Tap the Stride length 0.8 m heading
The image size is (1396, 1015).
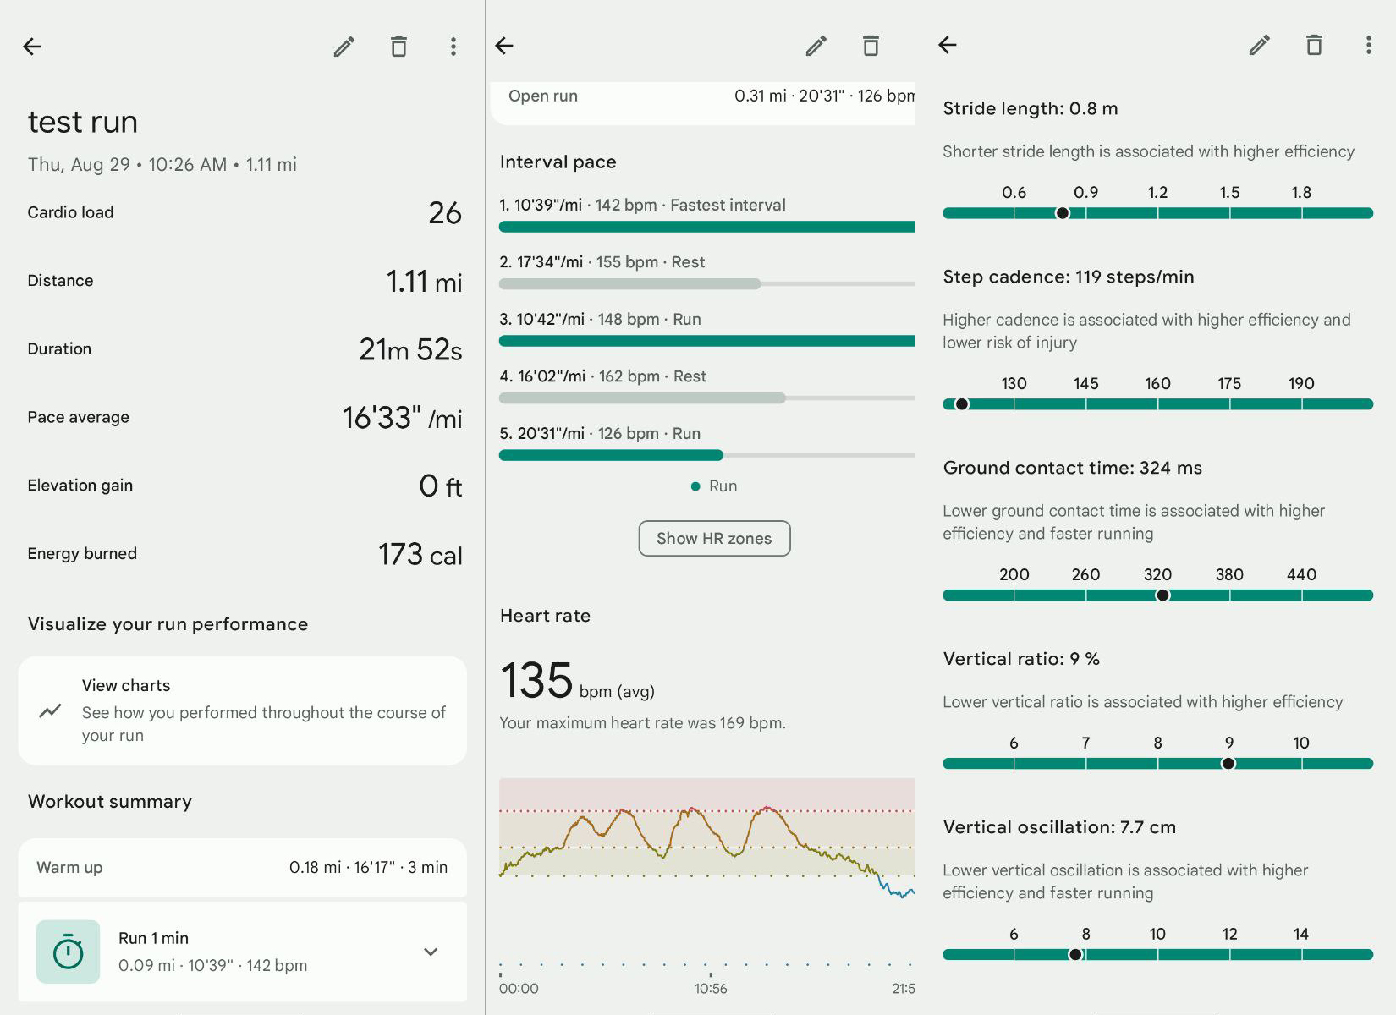point(1031,108)
